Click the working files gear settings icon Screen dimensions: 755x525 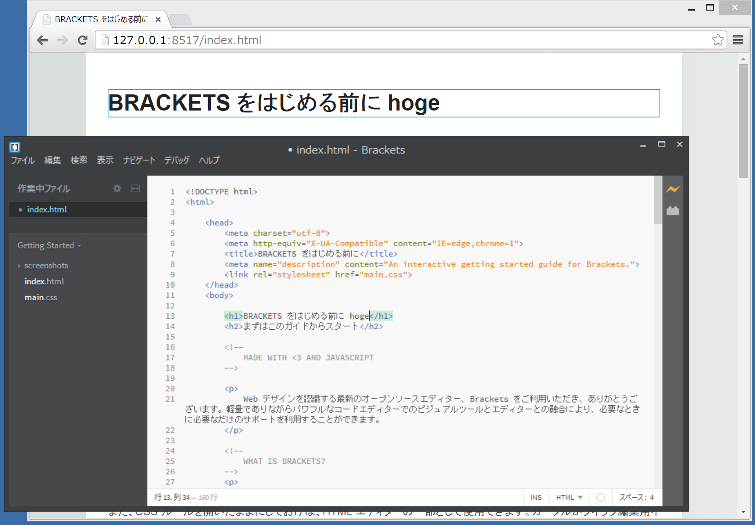click(117, 188)
